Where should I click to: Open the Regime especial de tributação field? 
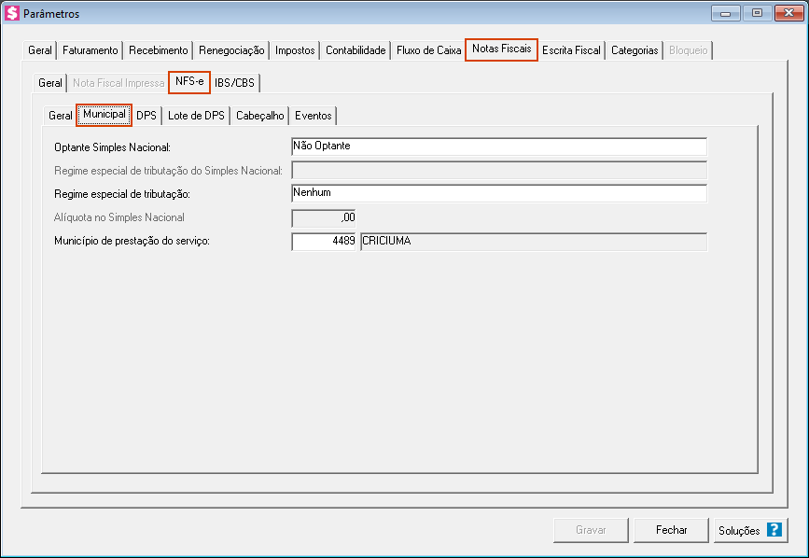click(x=498, y=193)
